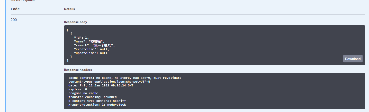Image resolution: width=369 pixels, height=112 pixels.
Task: Click the Download button
Action: coord(353,59)
